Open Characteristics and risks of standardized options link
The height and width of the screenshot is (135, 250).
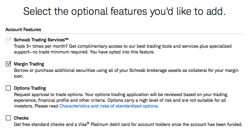109,106
